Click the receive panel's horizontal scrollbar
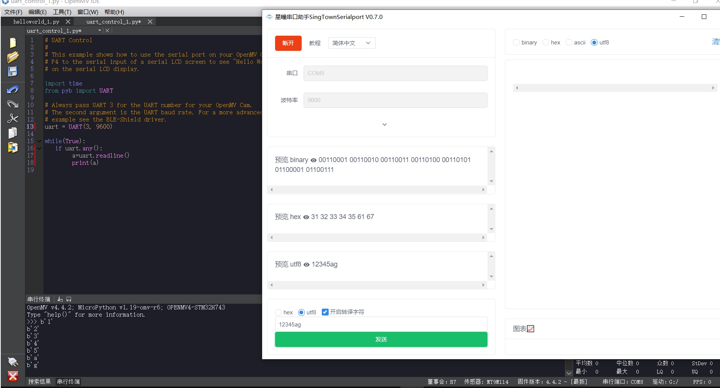Viewport: 720px width, 388px height. coord(615,88)
